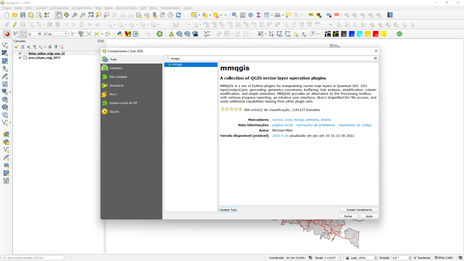Viewport: 464px width, 261px height.
Task: Select the Instalados tab in plugin dialog
Action: pos(116,68)
